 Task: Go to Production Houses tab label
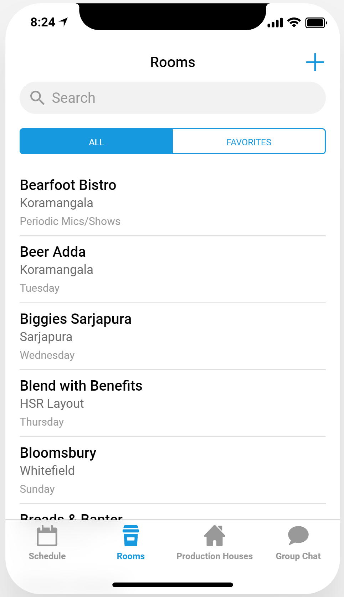215,556
